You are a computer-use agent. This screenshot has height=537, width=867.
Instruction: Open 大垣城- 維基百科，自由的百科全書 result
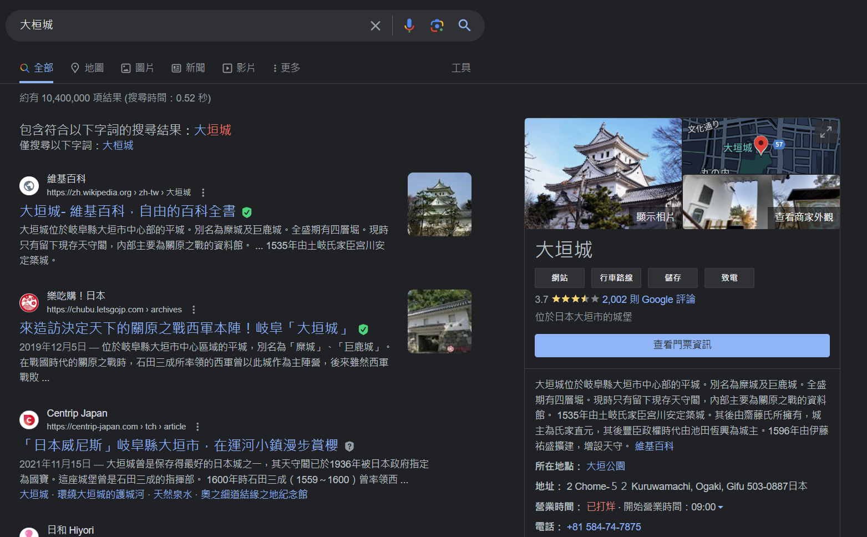pyautogui.click(x=128, y=211)
